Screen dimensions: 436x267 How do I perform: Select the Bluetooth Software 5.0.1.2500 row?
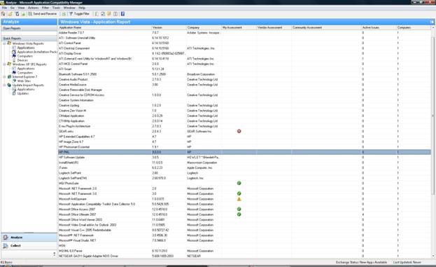(x=244, y=74)
